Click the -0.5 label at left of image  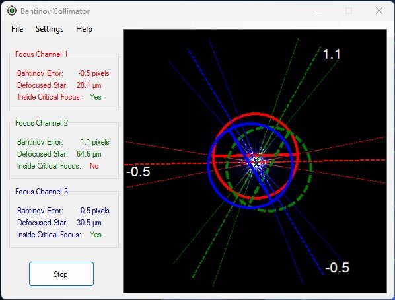click(x=138, y=172)
